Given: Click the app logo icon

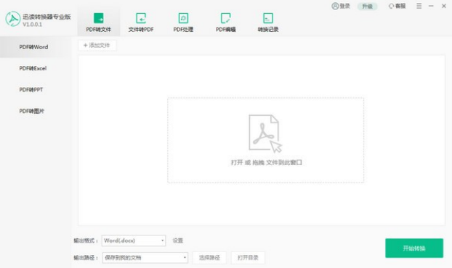Looking at the screenshot, I should [x=12, y=20].
